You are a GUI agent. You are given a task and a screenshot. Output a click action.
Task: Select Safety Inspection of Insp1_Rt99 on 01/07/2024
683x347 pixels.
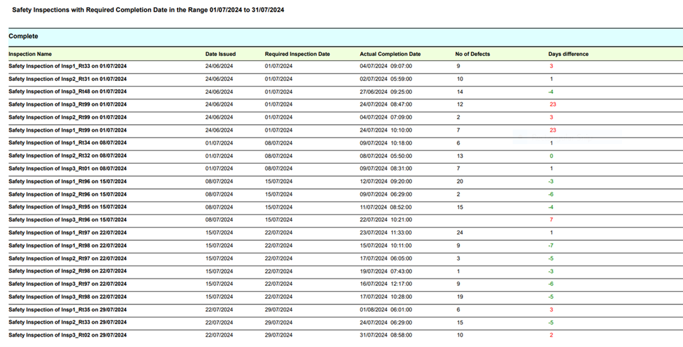tap(68, 130)
